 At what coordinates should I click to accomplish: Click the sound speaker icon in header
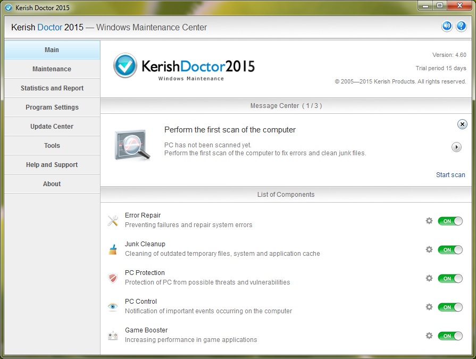coord(447,27)
